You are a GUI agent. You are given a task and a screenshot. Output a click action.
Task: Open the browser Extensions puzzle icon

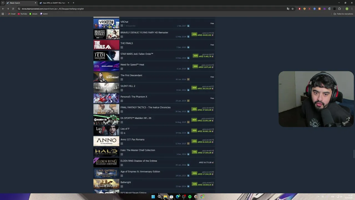[x=339, y=9]
